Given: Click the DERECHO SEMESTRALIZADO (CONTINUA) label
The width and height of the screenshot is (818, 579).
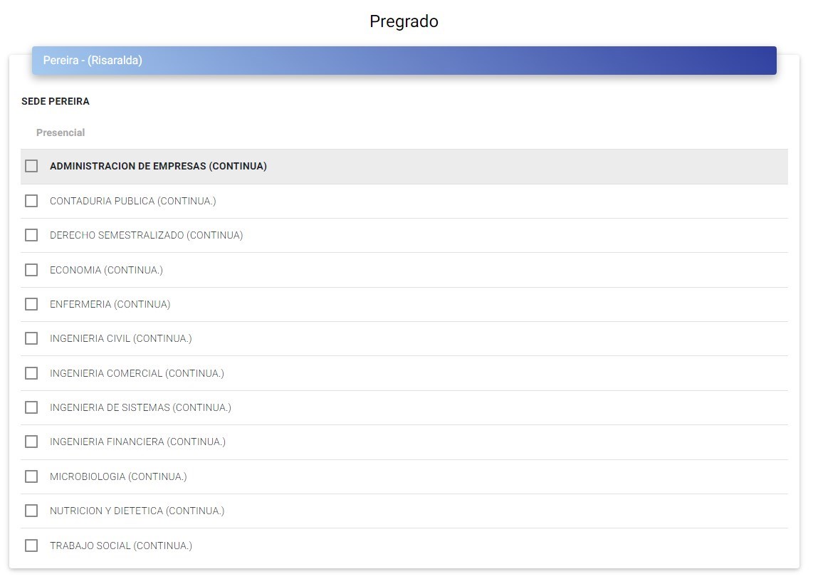Looking at the screenshot, I should (147, 235).
